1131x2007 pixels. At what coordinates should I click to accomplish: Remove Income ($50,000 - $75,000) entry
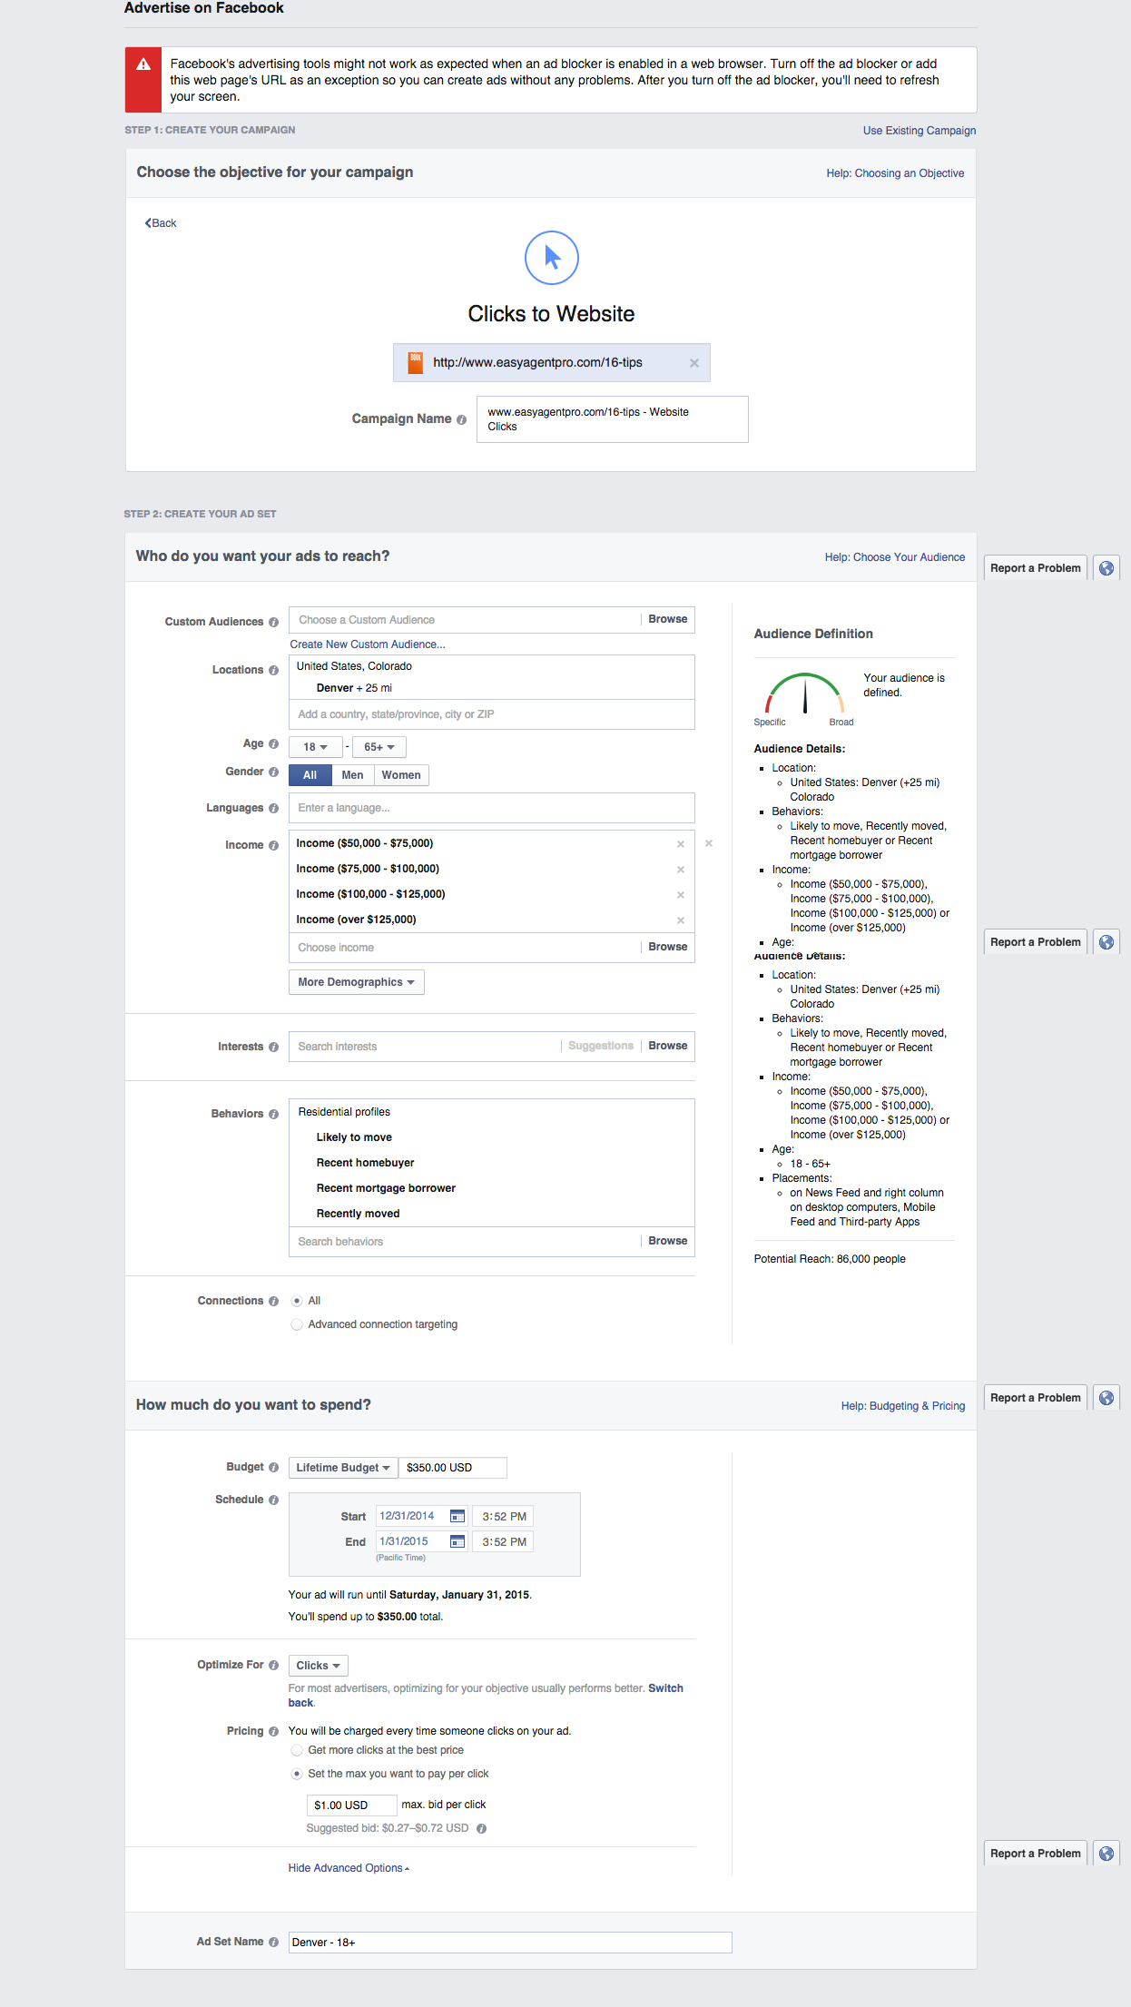click(681, 844)
